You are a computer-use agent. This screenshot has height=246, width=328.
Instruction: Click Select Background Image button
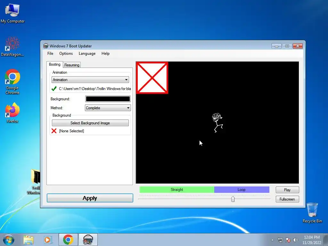click(90, 123)
